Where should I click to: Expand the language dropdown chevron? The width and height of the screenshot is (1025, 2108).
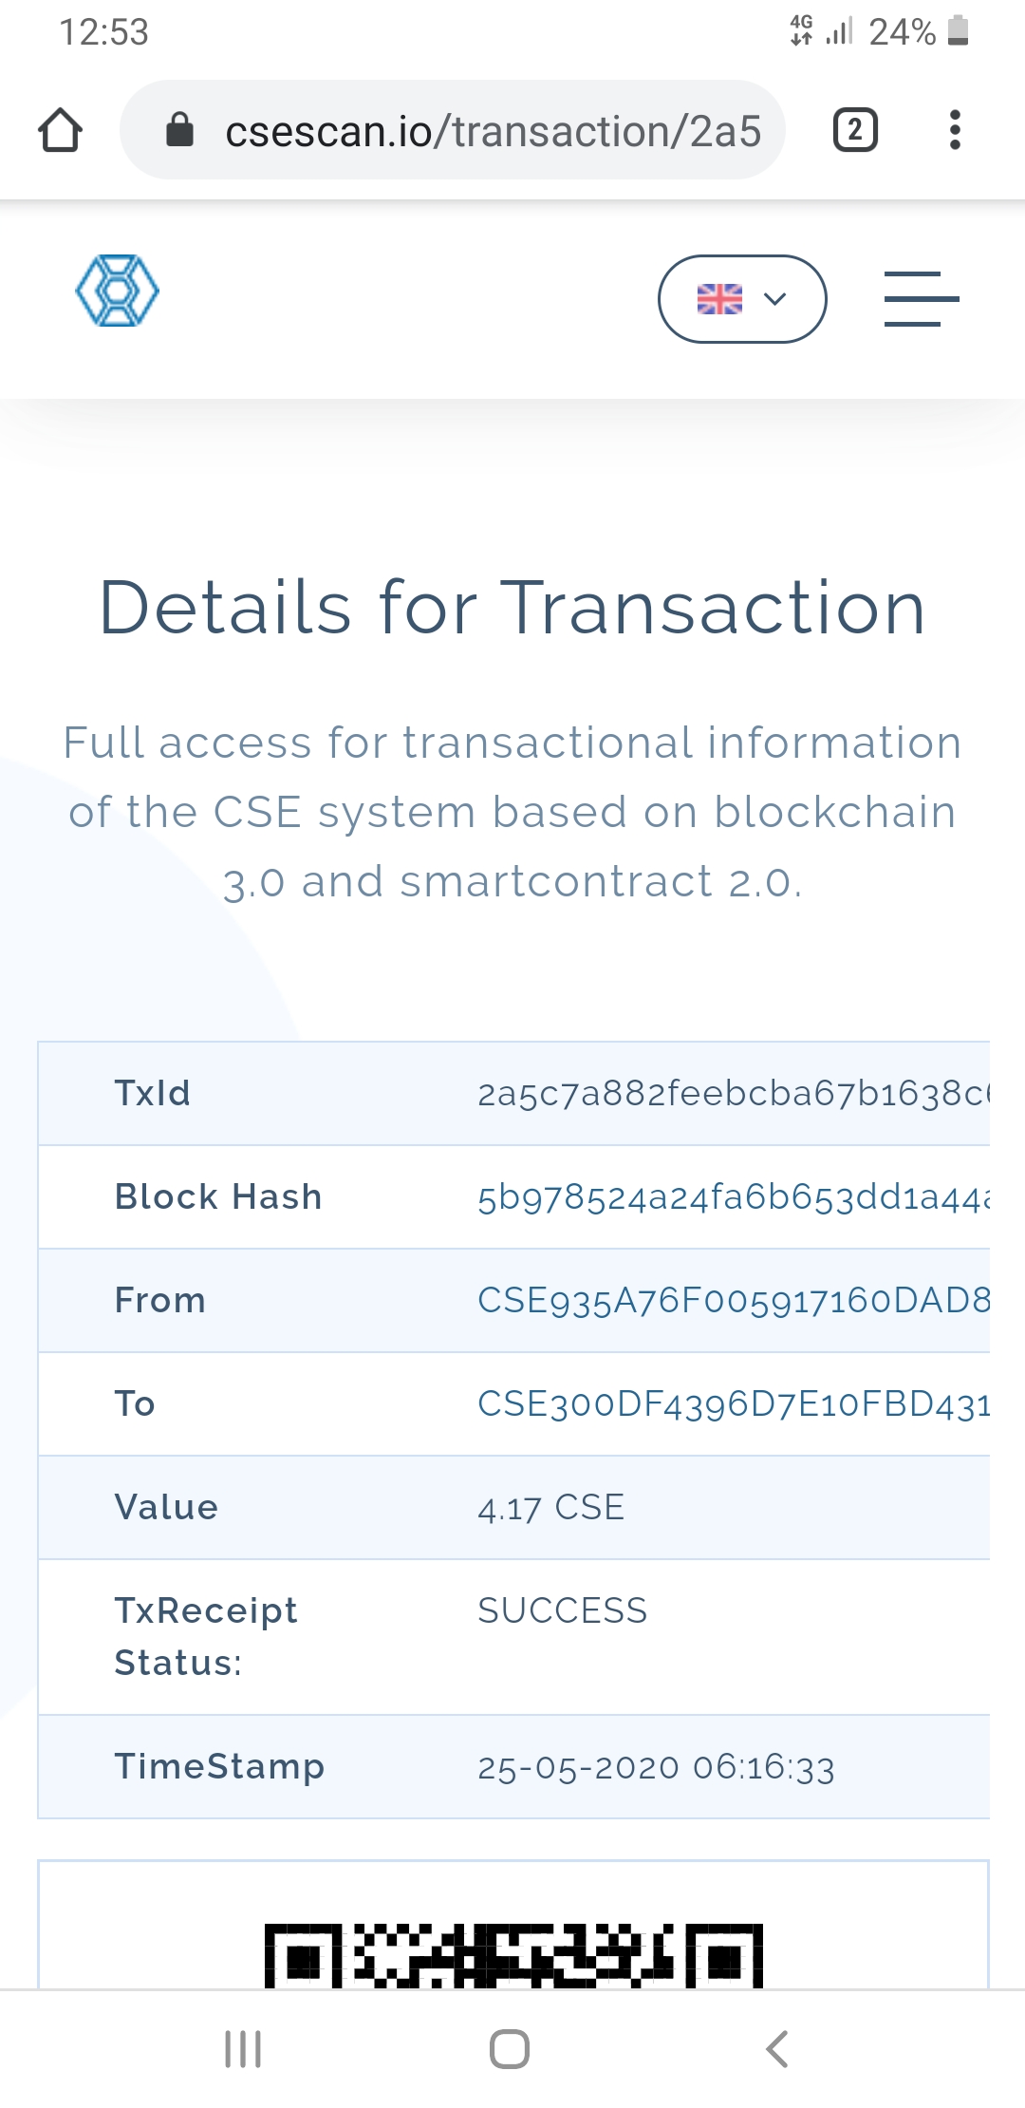(x=775, y=299)
